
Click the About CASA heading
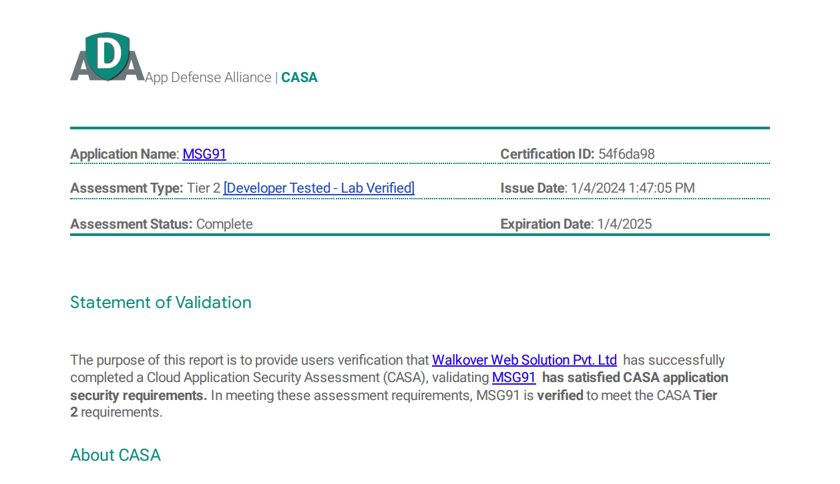[x=116, y=455]
